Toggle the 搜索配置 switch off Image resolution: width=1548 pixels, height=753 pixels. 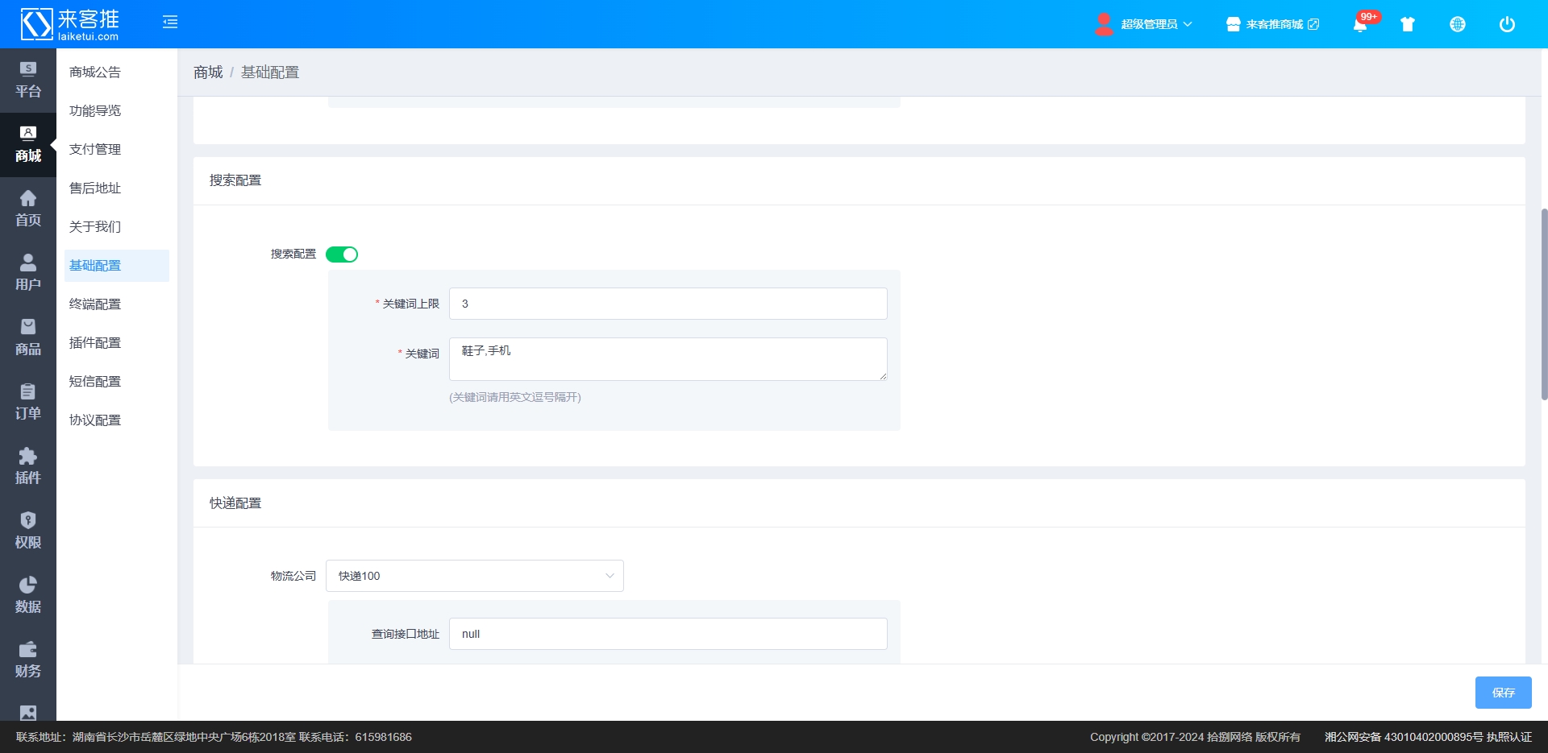pyautogui.click(x=342, y=254)
